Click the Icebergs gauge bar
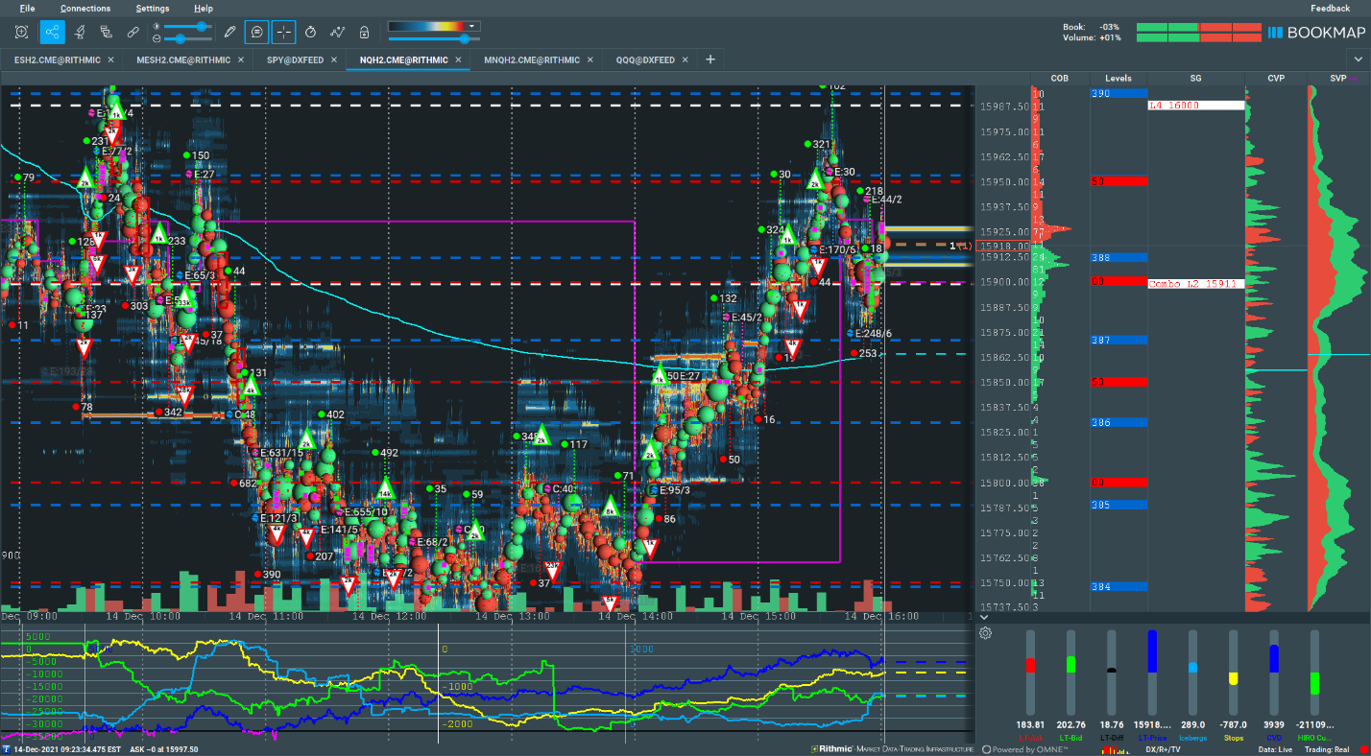The height and width of the screenshot is (756, 1371). coord(1192,671)
